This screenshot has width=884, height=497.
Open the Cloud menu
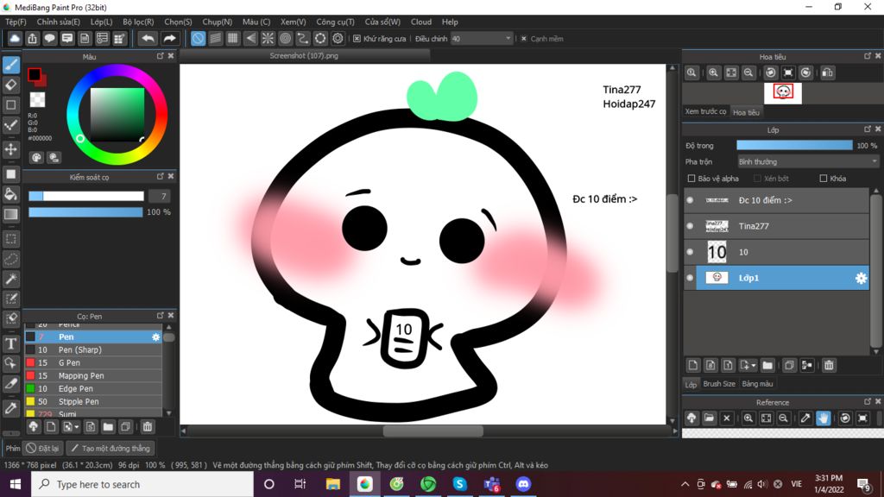421,22
